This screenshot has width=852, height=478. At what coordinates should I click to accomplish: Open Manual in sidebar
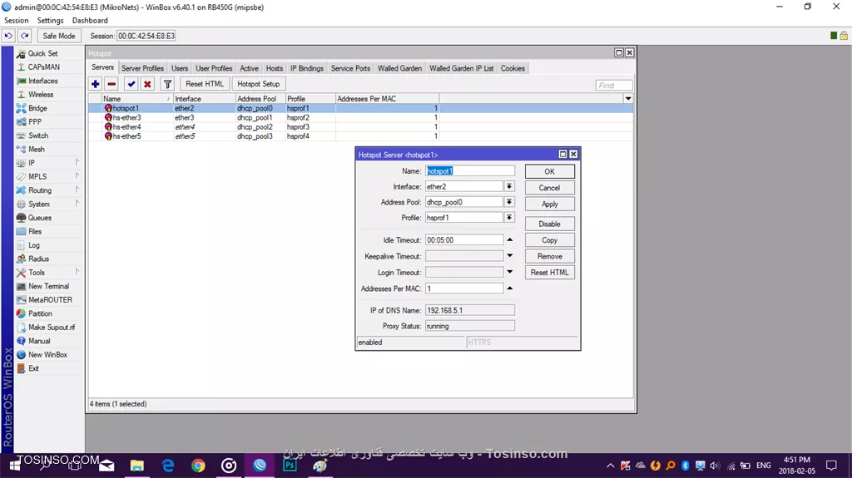(39, 341)
